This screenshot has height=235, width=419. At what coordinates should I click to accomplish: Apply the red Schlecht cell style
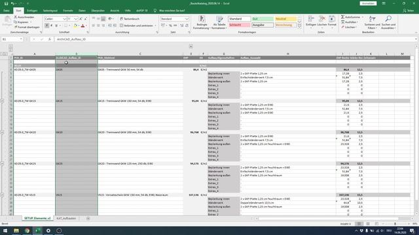point(240,25)
